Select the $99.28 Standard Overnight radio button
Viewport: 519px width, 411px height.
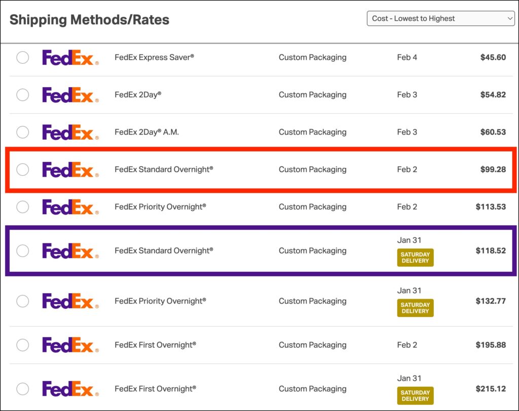pyautogui.click(x=23, y=170)
